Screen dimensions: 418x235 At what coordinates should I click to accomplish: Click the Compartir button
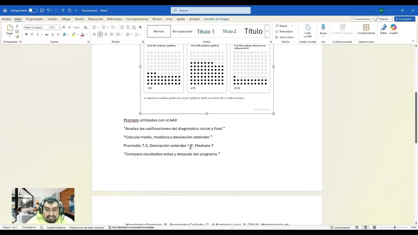point(405,19)
